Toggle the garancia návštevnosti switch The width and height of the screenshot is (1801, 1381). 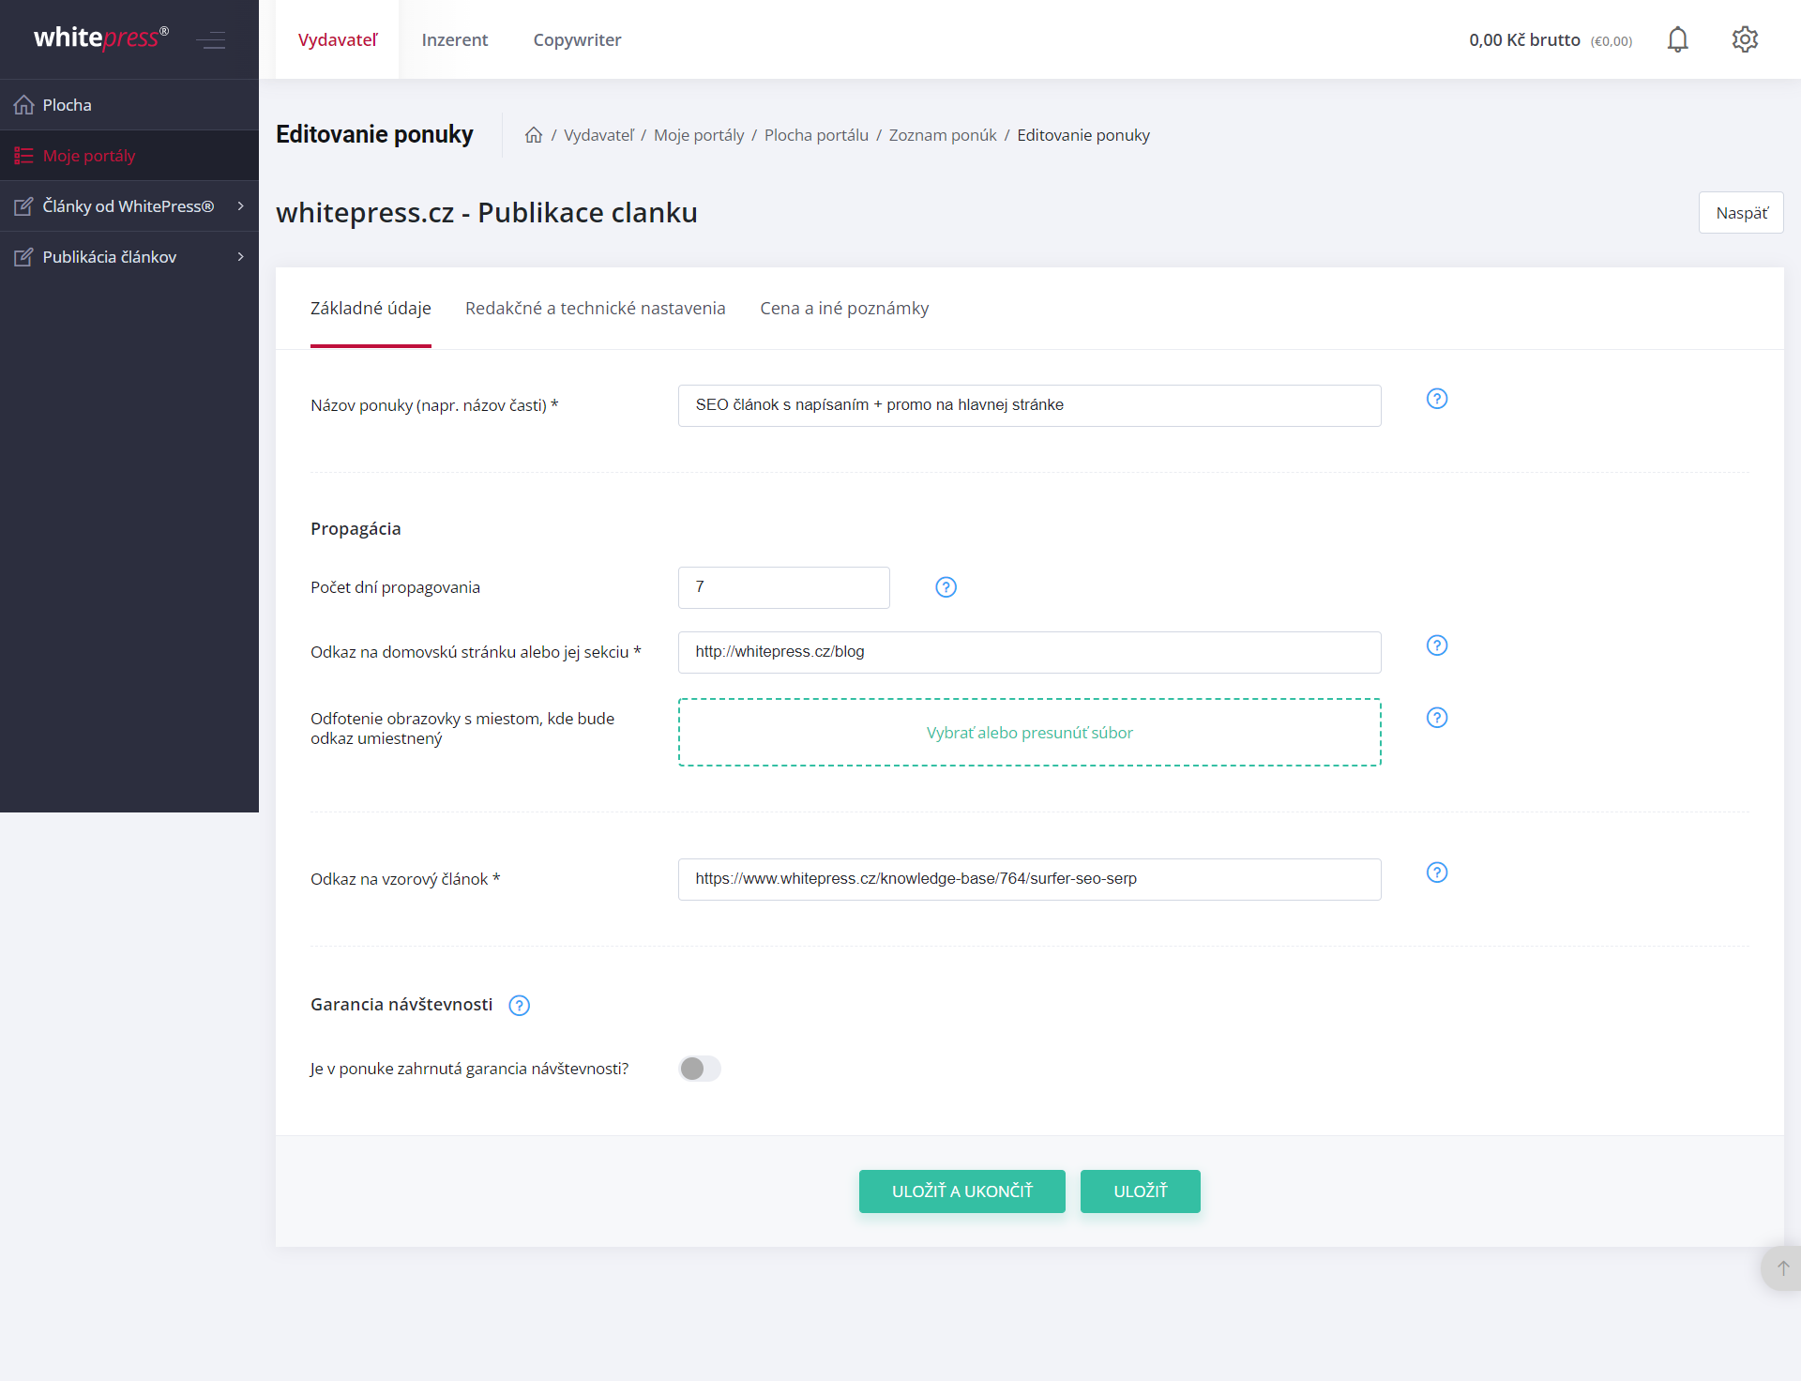[700, 1069]
